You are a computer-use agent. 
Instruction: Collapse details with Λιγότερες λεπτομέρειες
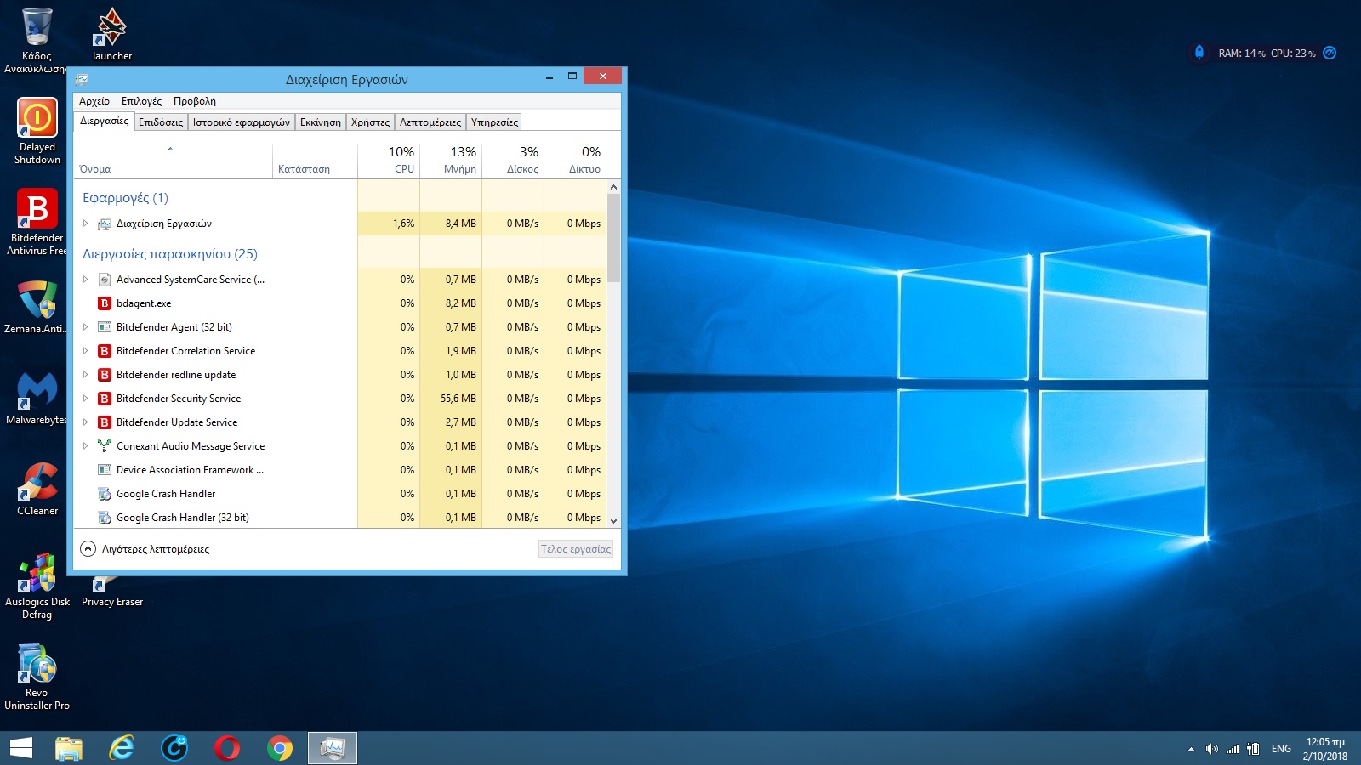[x=145, y=549]
